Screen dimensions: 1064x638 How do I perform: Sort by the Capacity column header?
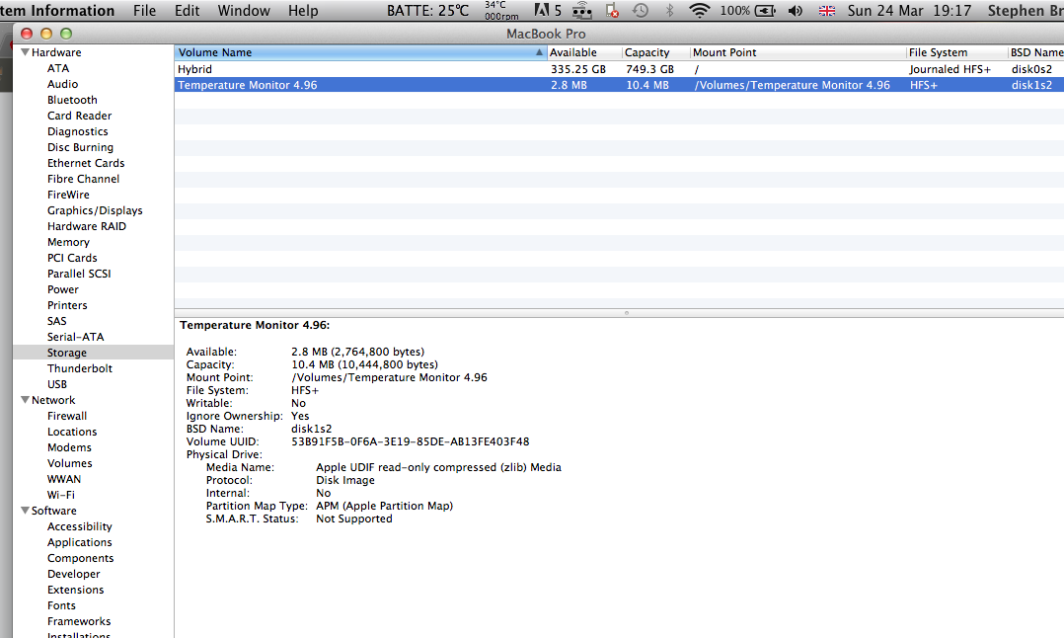click(x=655, y=52)
